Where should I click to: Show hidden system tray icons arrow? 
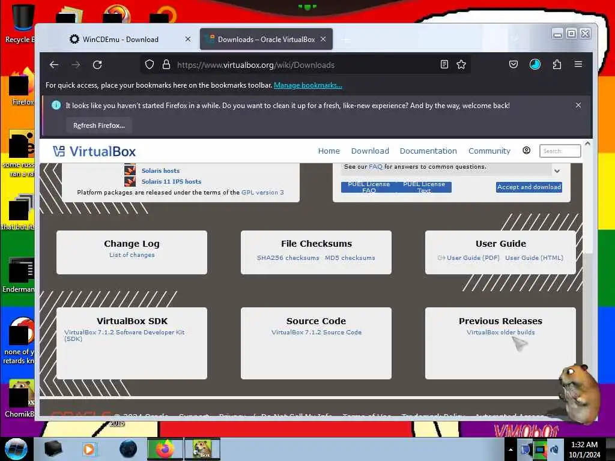[x=510, y=450]
